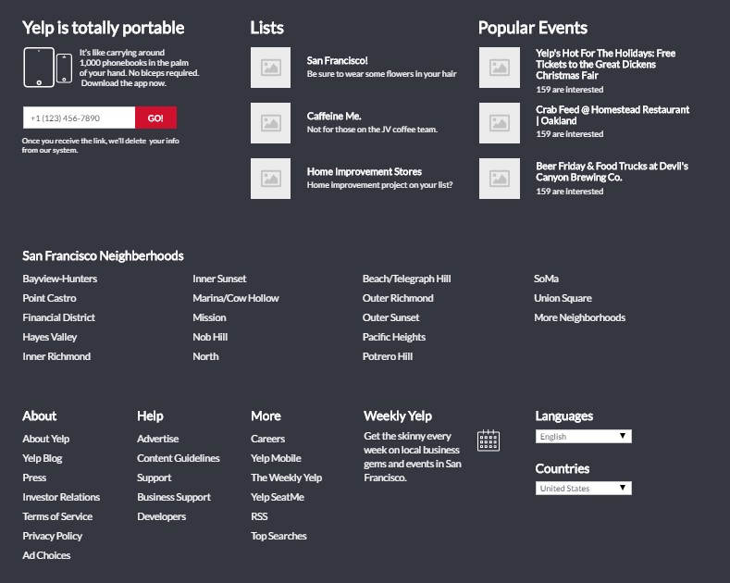Open the Yelp SeatMe link
This screenshot has width=730, height=583.
(x=277, y=497)
